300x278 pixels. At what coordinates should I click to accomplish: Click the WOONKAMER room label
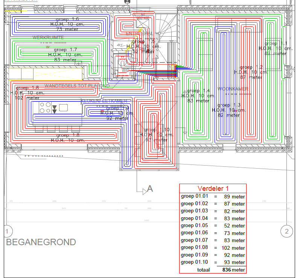pos(233,89)
